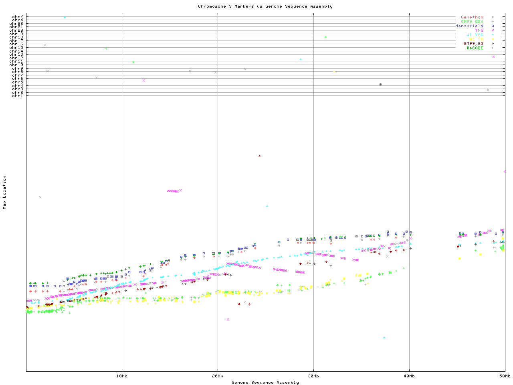This screenshot has height=385, width=513.
Task: Click the Marshfield square legend marker
Action: point(493,26)
